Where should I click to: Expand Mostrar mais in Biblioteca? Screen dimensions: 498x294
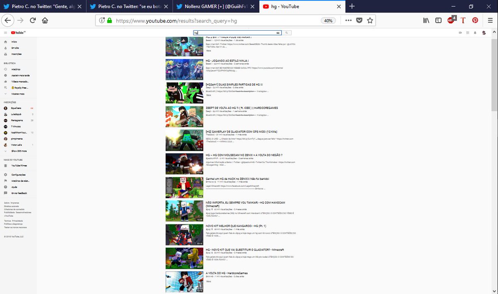coord(18,94)
